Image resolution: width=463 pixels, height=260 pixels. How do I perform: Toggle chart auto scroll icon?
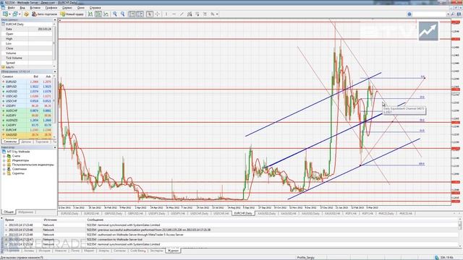point(132,14)
